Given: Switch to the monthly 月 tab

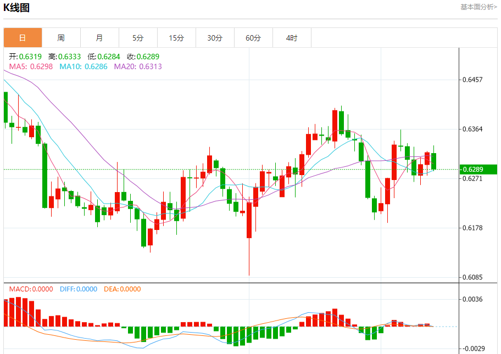Looking at the screenshot, I should click(x=99, y=38).
